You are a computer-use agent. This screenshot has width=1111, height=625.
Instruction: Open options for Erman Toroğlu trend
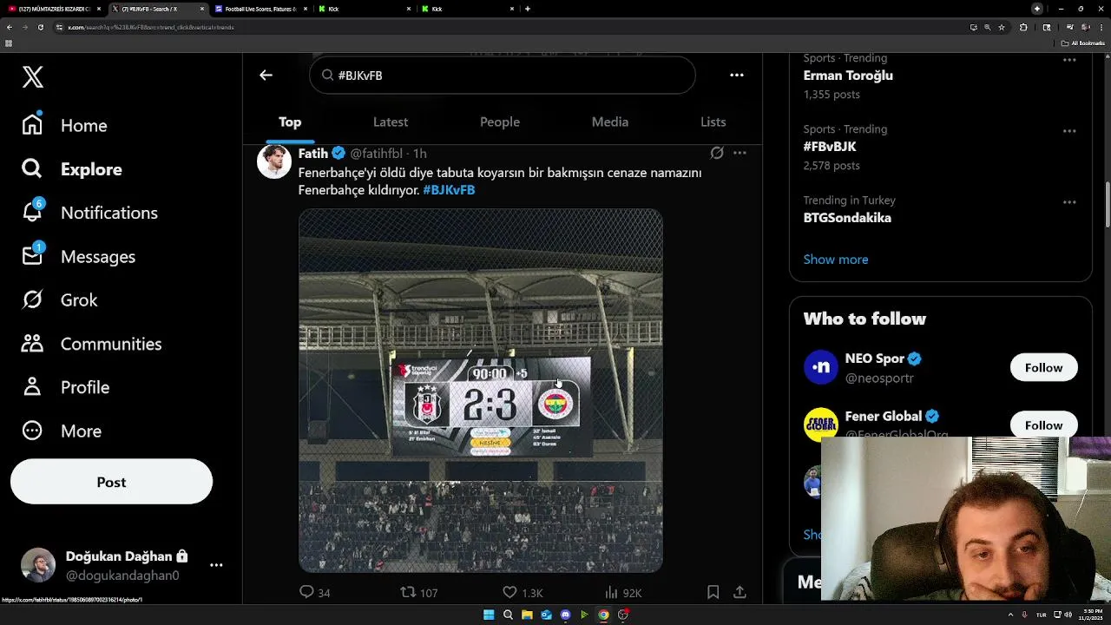pos(1069,60)
